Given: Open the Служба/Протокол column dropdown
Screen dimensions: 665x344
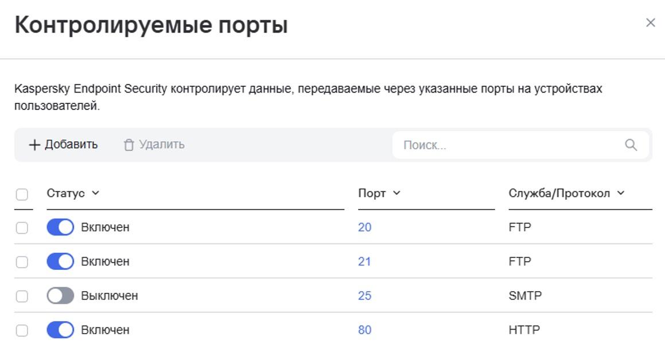Looking at the screenshot, I should click(621, 193).
